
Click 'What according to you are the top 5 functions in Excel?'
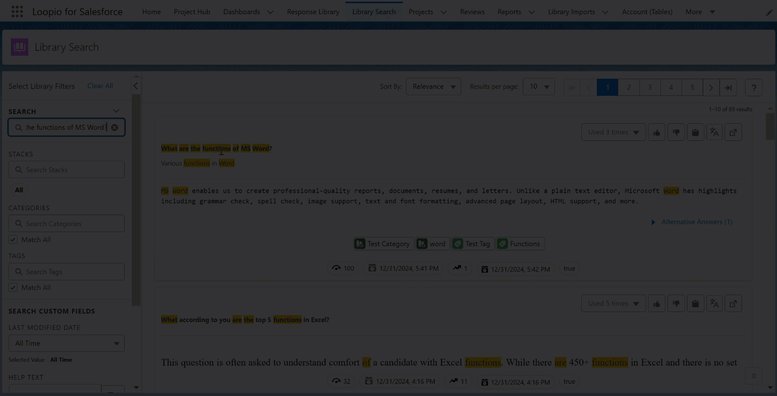(245, 320)
